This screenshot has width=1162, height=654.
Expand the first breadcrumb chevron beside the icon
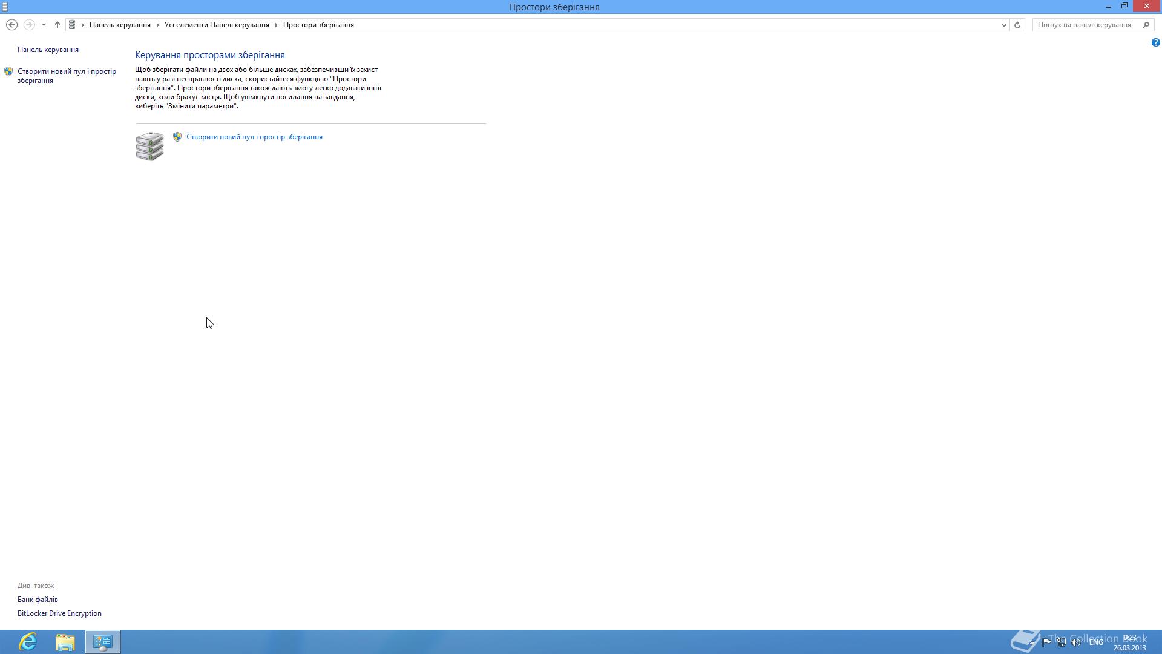(x=83, y=25)
